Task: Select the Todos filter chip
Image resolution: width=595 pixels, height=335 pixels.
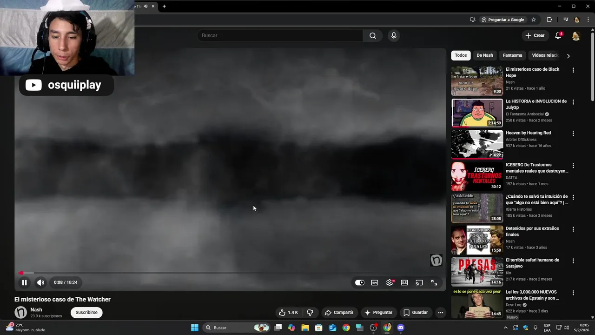Action: [x=461, y=55]
